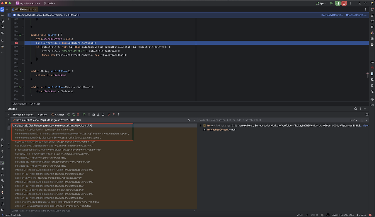Screen dimensions: 375x217
Task: Click the Resume Program debugger icon
Action: pos(84,115)
